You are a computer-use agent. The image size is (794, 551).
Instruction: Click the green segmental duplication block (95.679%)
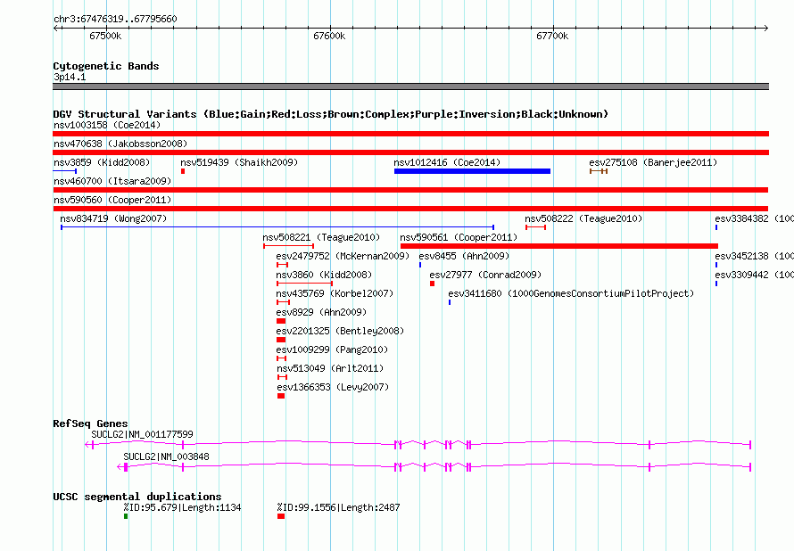click(x=126, y=516)
